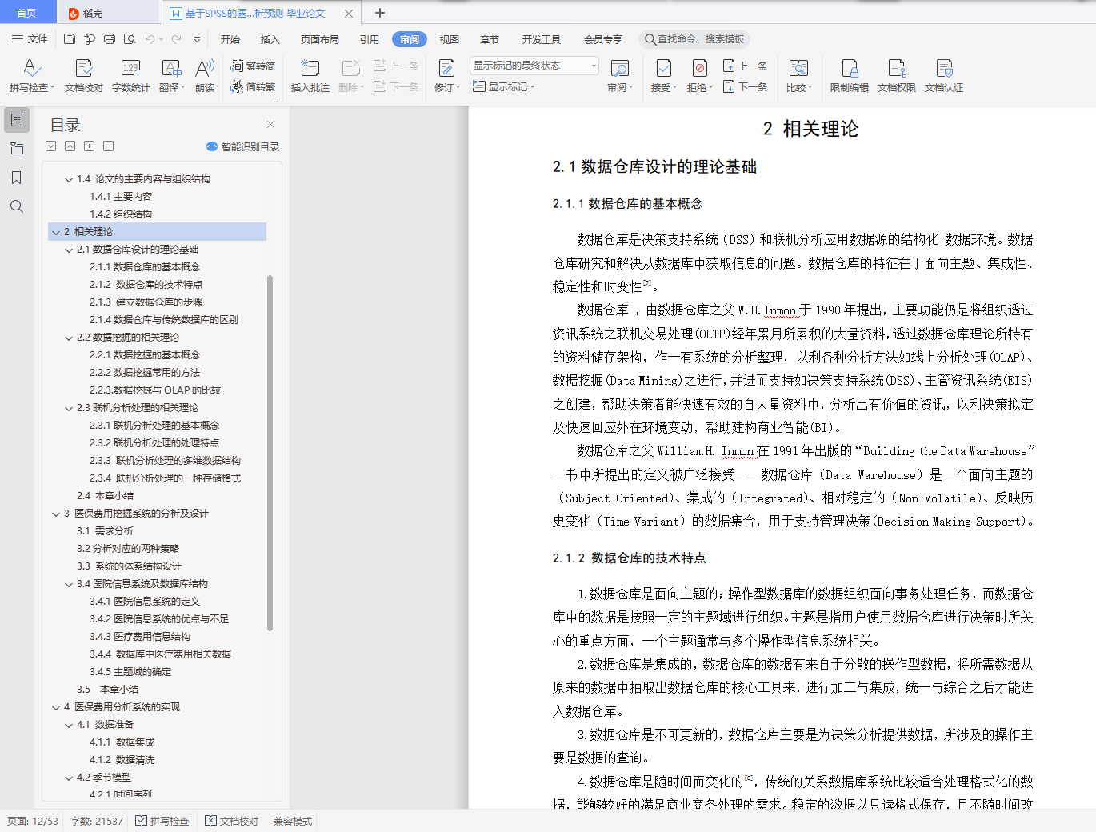
Task: Click the up-chevron box in 目录 panel header
Action: click(x=70, y=146)
